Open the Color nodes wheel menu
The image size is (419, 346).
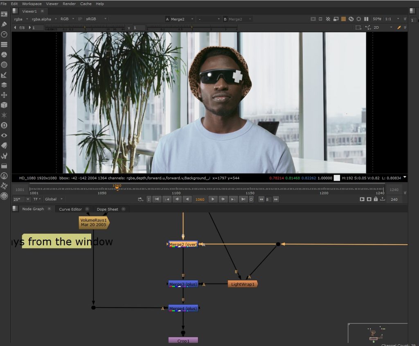(4, 54)
